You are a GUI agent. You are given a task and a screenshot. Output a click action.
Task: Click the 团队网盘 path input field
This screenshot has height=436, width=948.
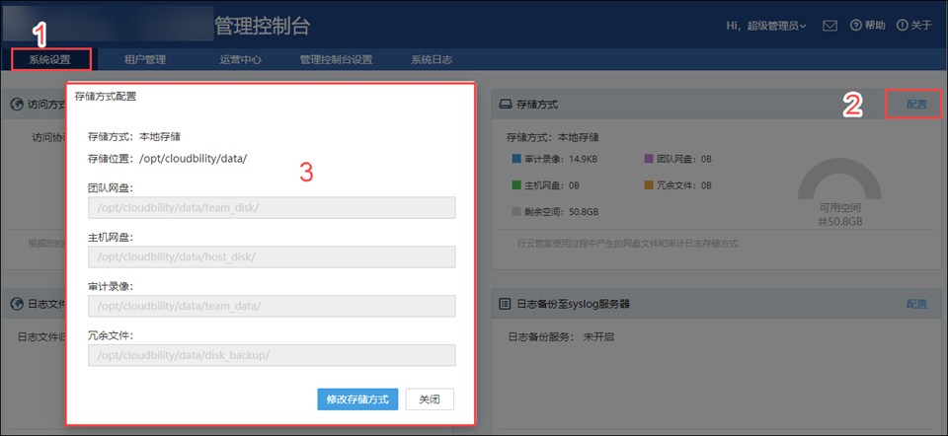272,207
